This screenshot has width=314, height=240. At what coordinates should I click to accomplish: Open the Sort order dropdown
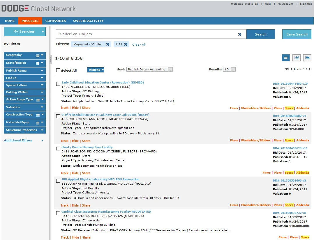tap(150, 70)
